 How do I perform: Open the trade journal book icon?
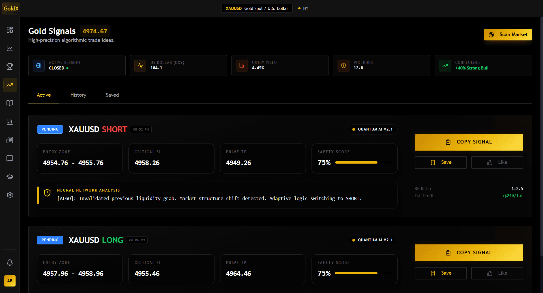10,103
